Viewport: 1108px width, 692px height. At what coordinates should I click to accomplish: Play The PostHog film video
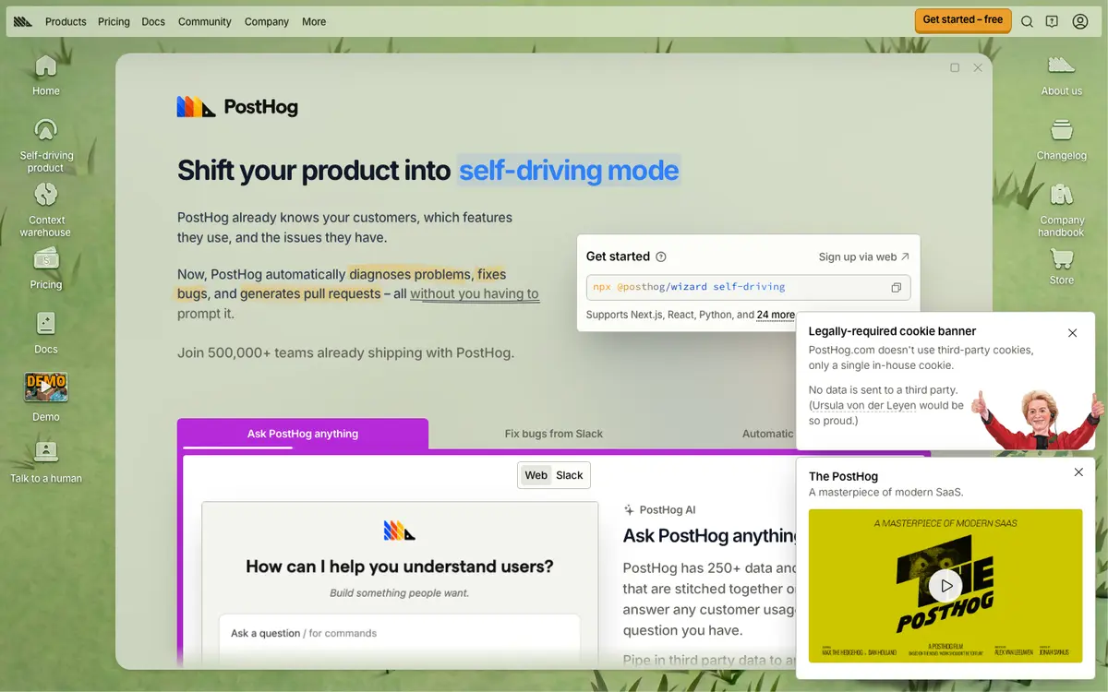945,585
